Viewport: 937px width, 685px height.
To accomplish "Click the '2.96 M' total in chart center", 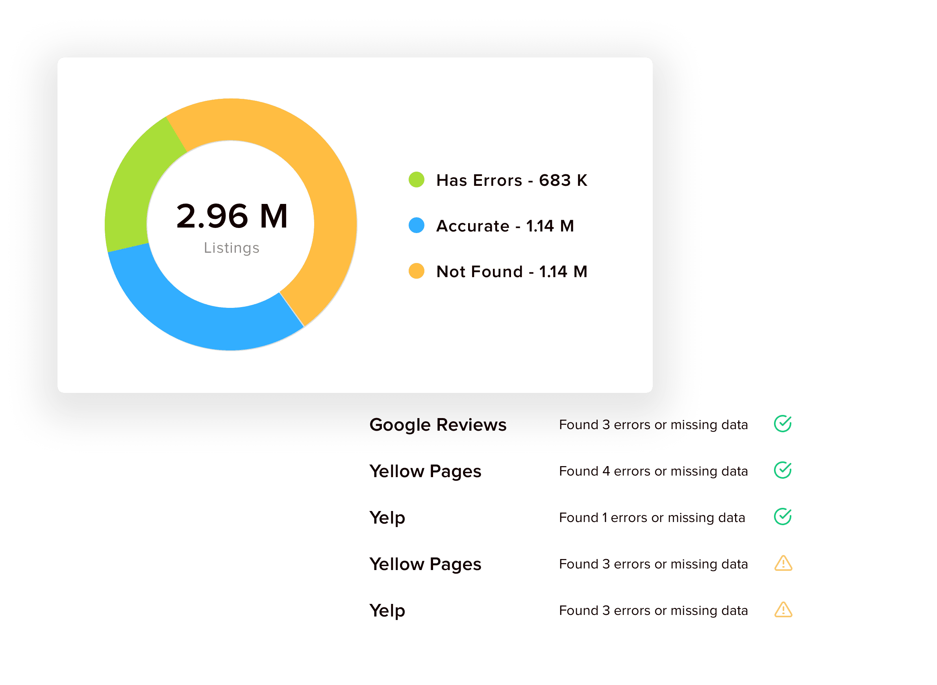I will pyautogui.click(x=232, y=216).
